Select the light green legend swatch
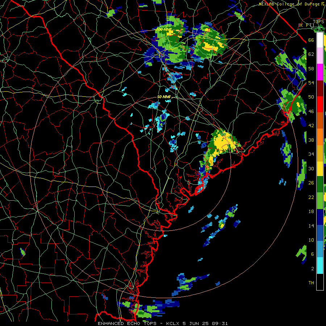Image resolution: width=326 pixels, height=326 pixels. click(x=320, y=201)
